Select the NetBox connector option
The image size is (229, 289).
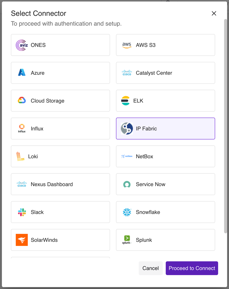(x=165, y=156)
